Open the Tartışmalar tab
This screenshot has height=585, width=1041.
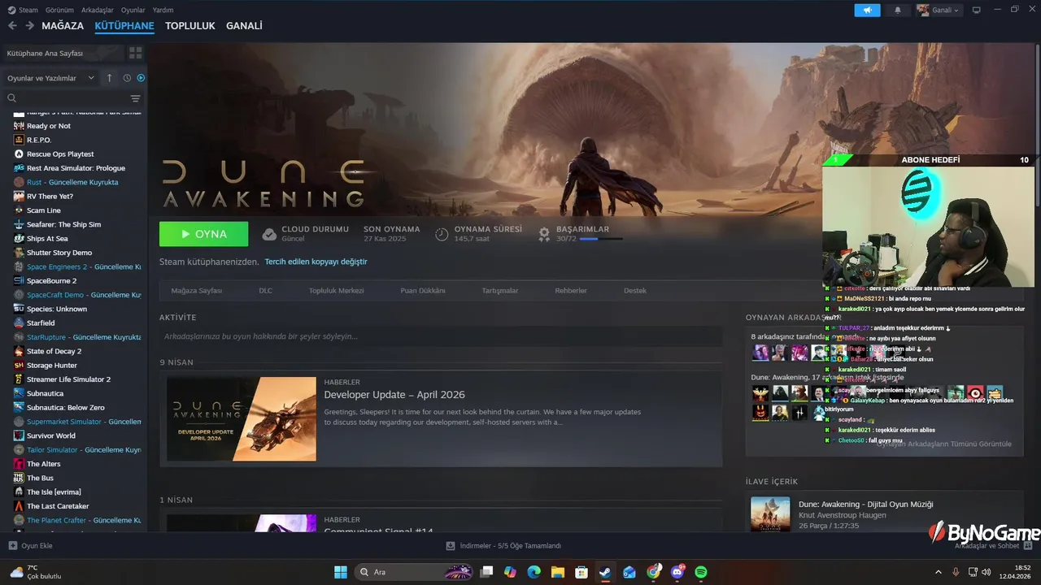500,290
